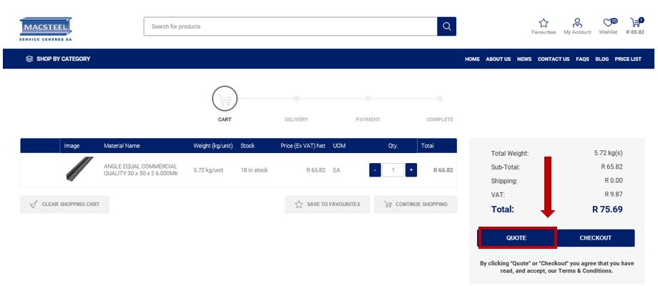Click Save to Favourites button
Screen dimensions: 658x286
click(x=327, y=204)
